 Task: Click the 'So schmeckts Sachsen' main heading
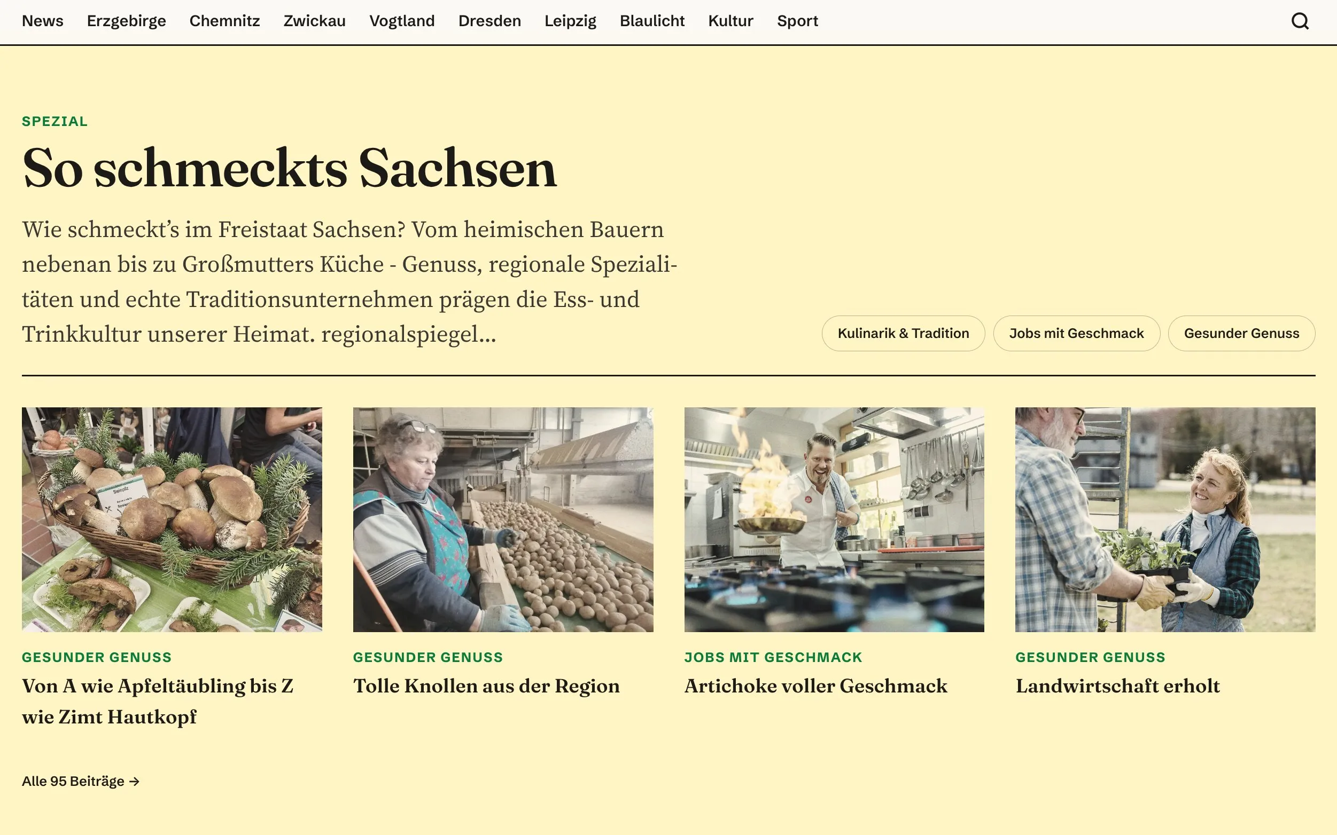coord(289,168)
